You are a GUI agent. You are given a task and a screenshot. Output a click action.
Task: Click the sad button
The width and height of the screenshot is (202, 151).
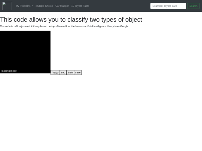pos(63,73)
